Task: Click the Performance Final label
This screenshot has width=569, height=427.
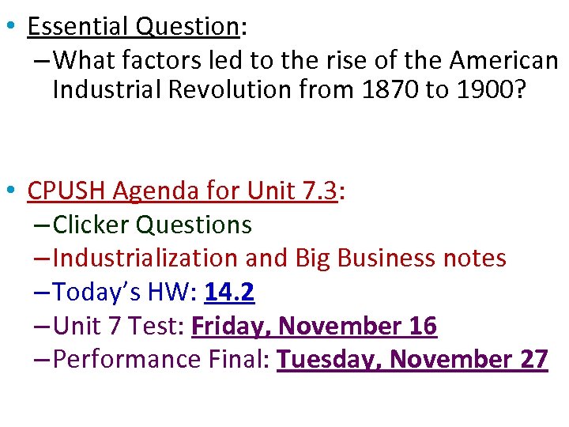Action: tap(162, 359)
